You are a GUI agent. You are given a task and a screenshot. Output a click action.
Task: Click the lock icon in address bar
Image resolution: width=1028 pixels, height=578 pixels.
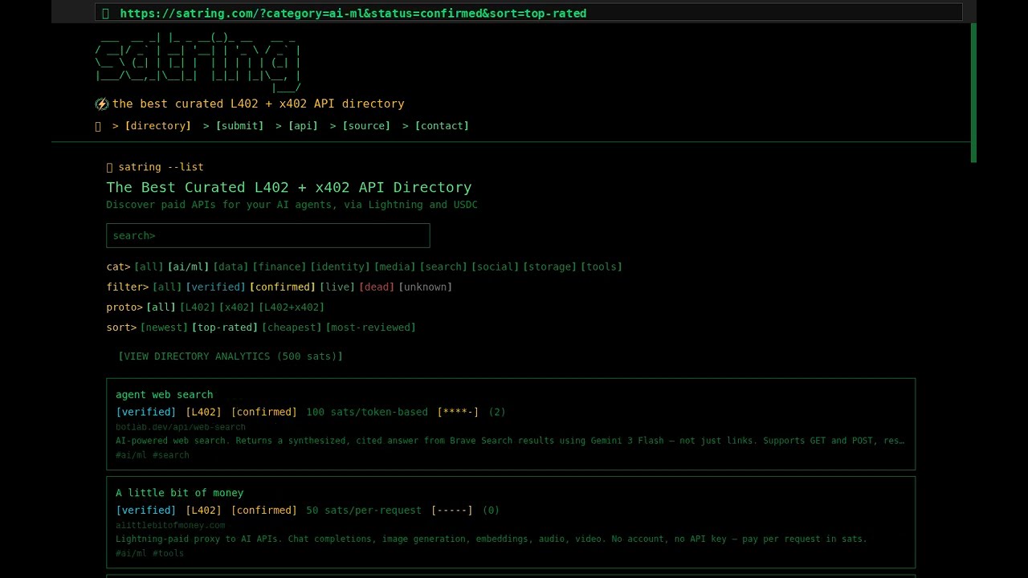(105, 13)
